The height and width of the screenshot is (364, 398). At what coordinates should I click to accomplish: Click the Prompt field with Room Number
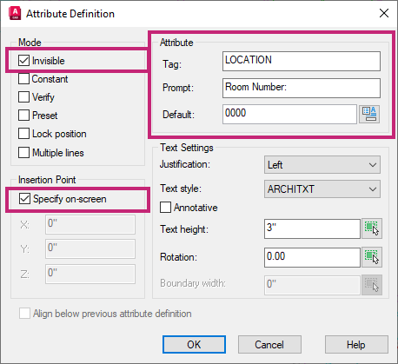click(x=302, y=88)
